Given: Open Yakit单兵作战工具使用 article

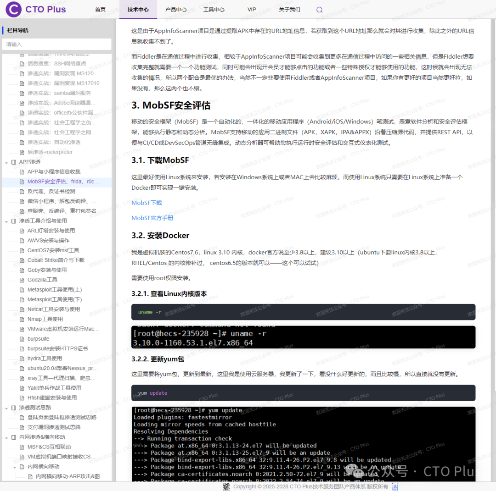Looking at the screenshot, I should click(54, 388).
